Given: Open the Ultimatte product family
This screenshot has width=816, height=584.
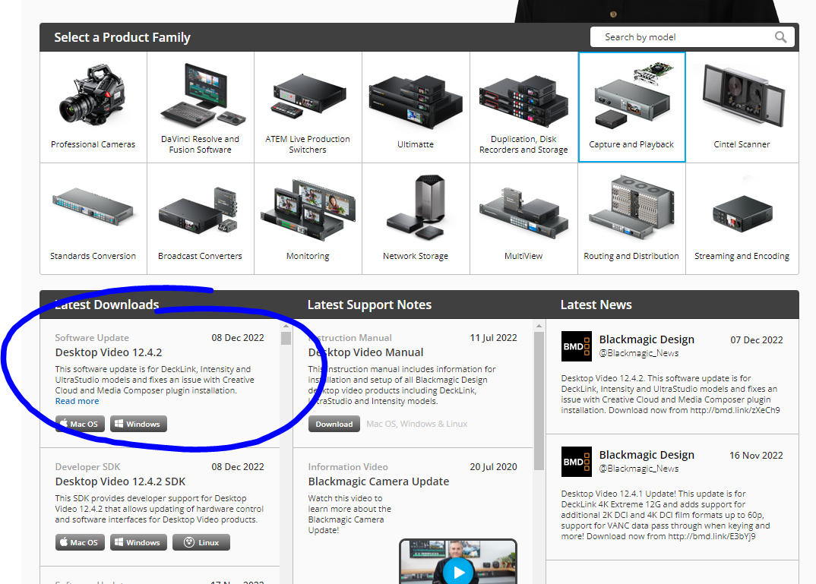Looking at the screenshot, I should [x=416, y=107].
